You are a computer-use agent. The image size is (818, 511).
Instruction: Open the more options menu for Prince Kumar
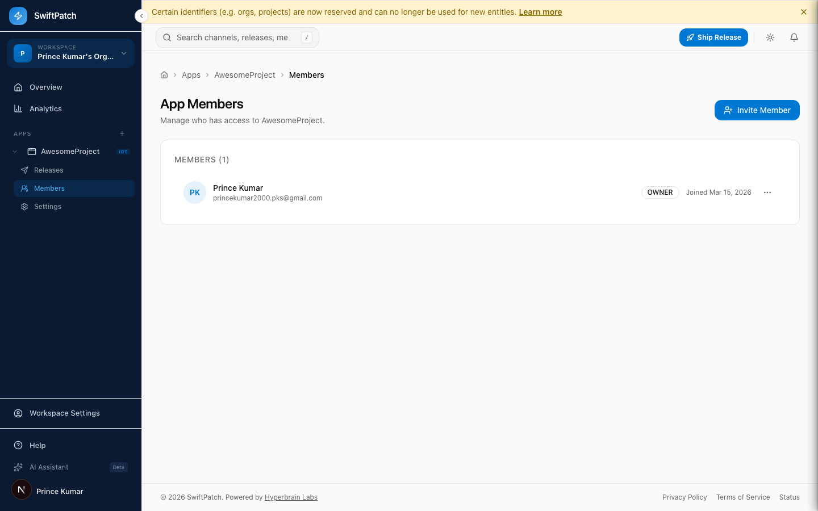point(767,192)
